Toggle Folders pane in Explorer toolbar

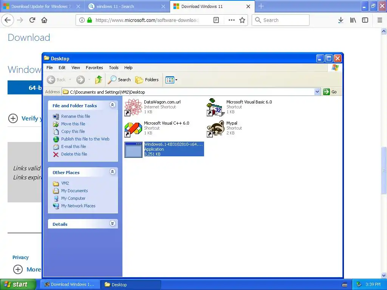pos(147,80)
